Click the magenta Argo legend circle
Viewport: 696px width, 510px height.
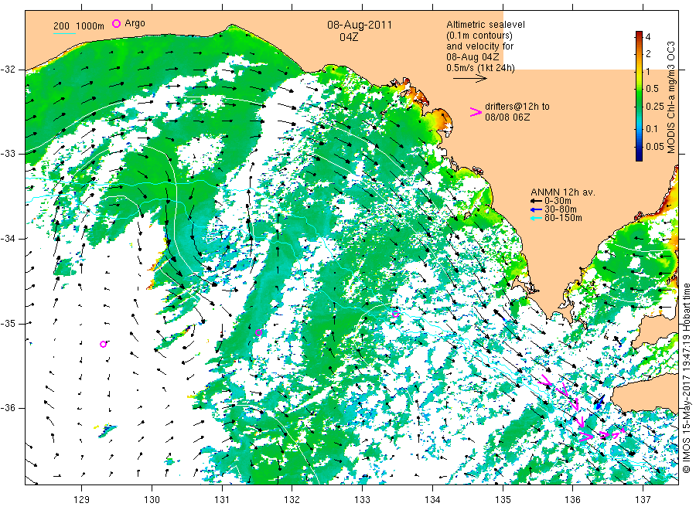(x=116, y=23)
